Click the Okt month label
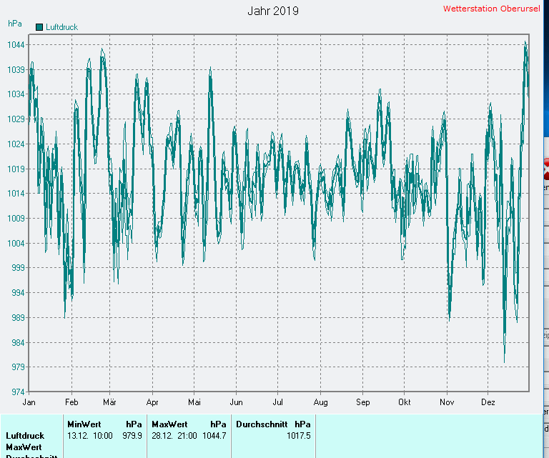The width and height of the screenshot is (549, 458). (405, 402)
